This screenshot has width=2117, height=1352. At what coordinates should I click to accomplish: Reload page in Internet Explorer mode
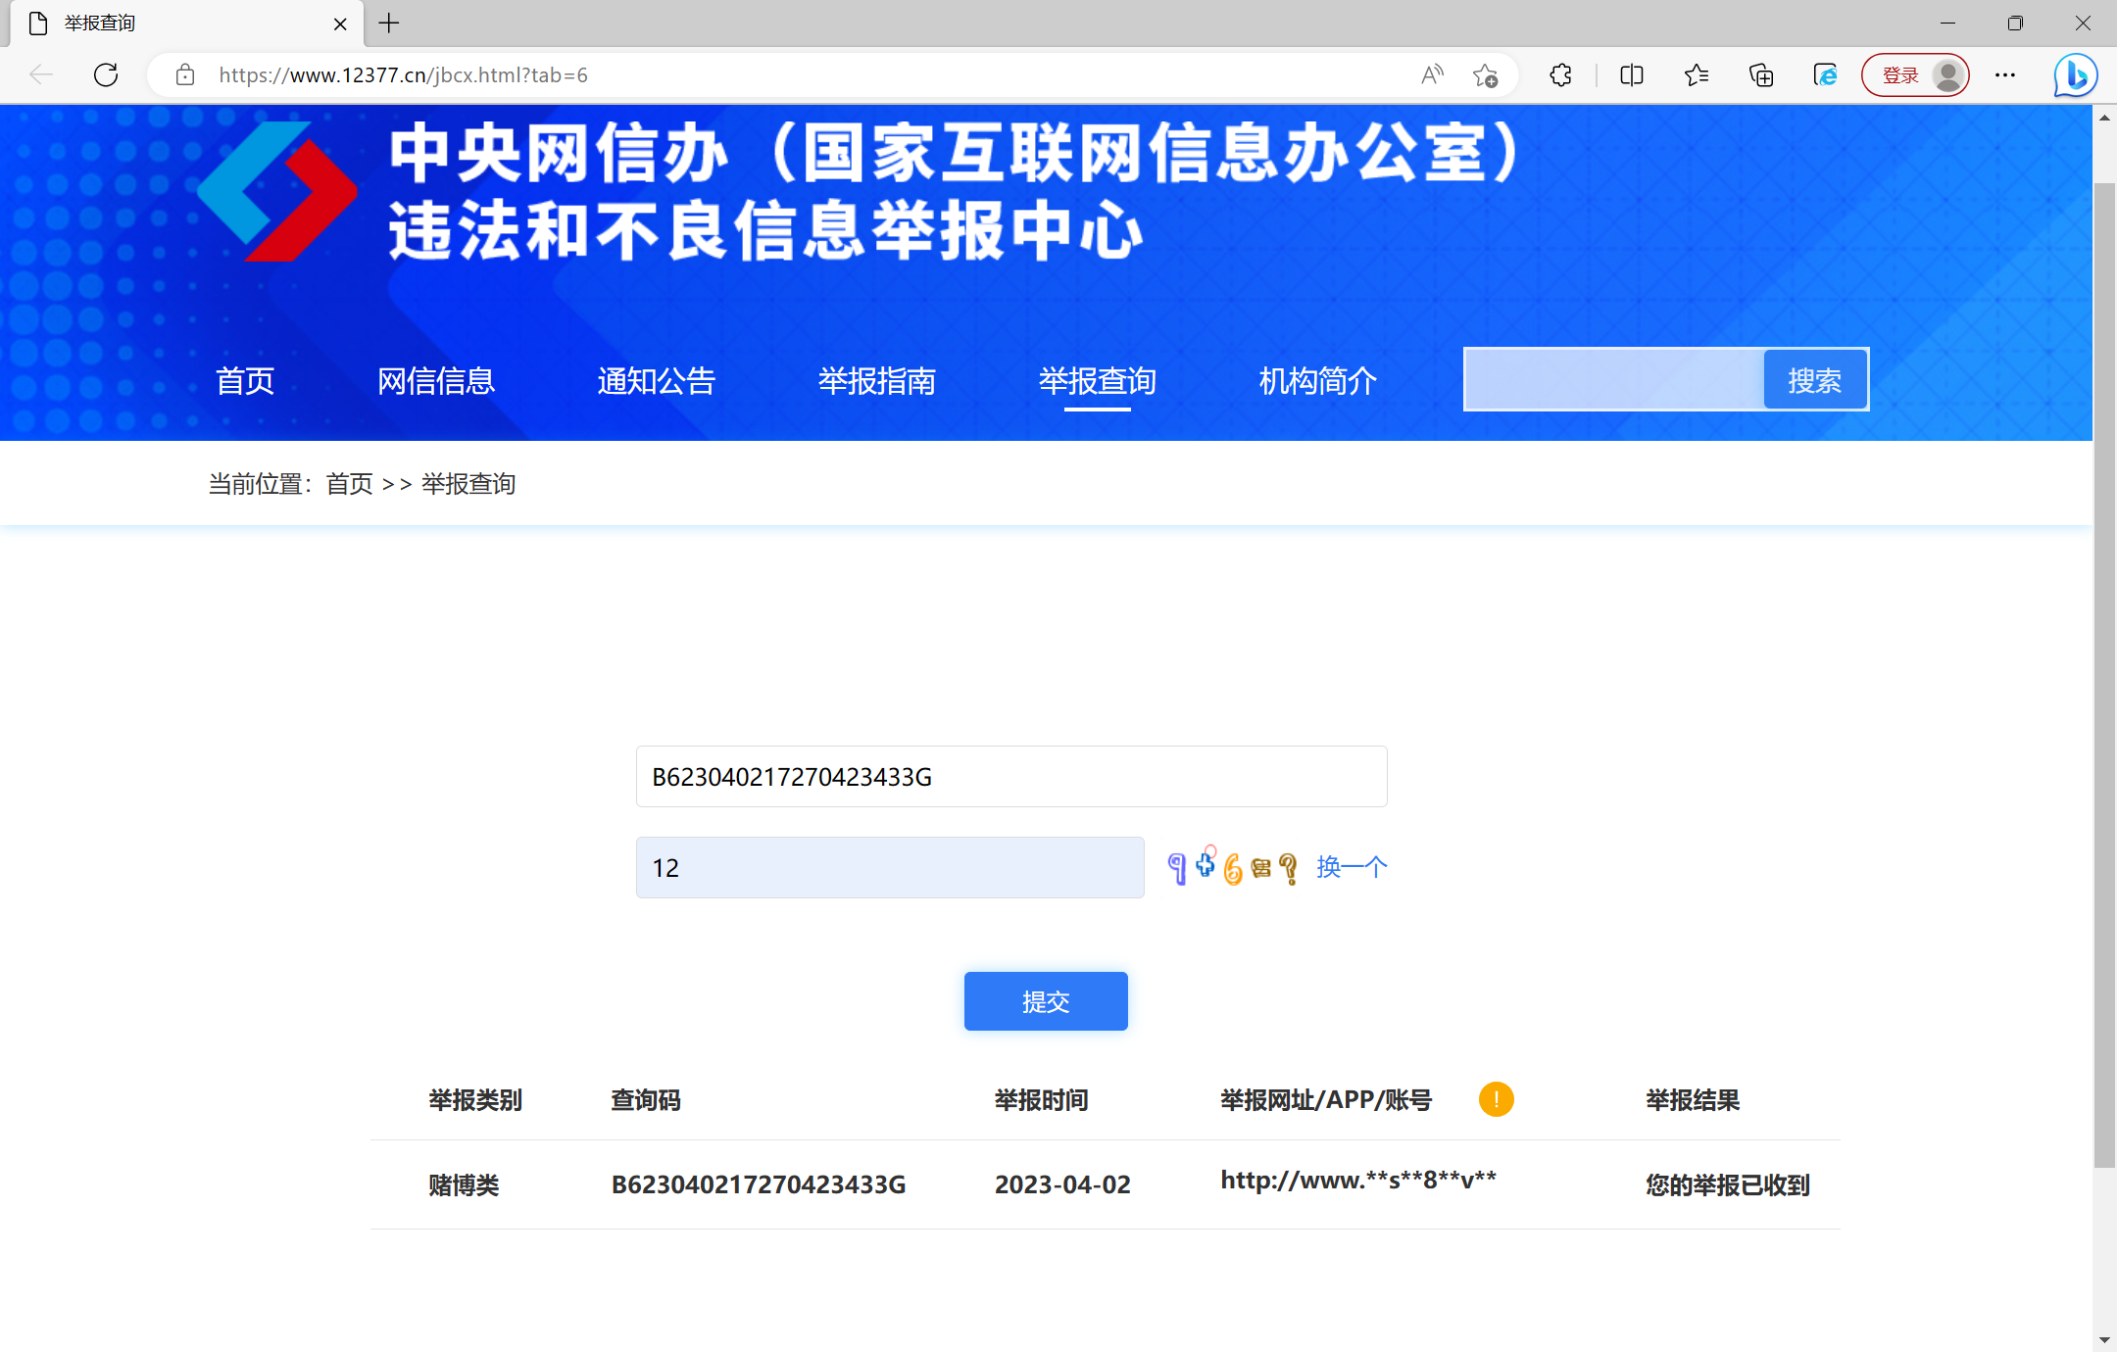[1825, 74]
